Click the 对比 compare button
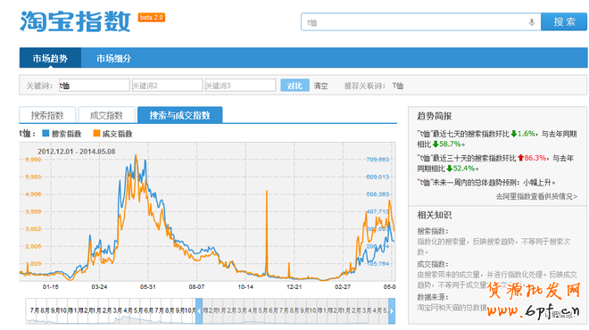 [x=294, y=86]
